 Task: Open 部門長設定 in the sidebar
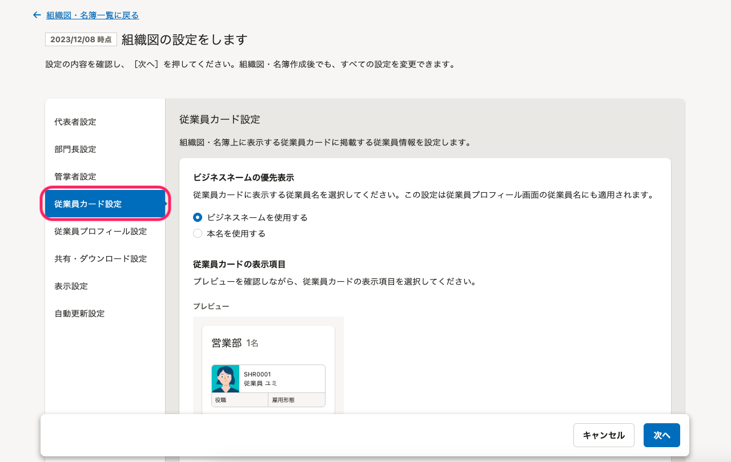pyautogui.click(x=75, y=149)
